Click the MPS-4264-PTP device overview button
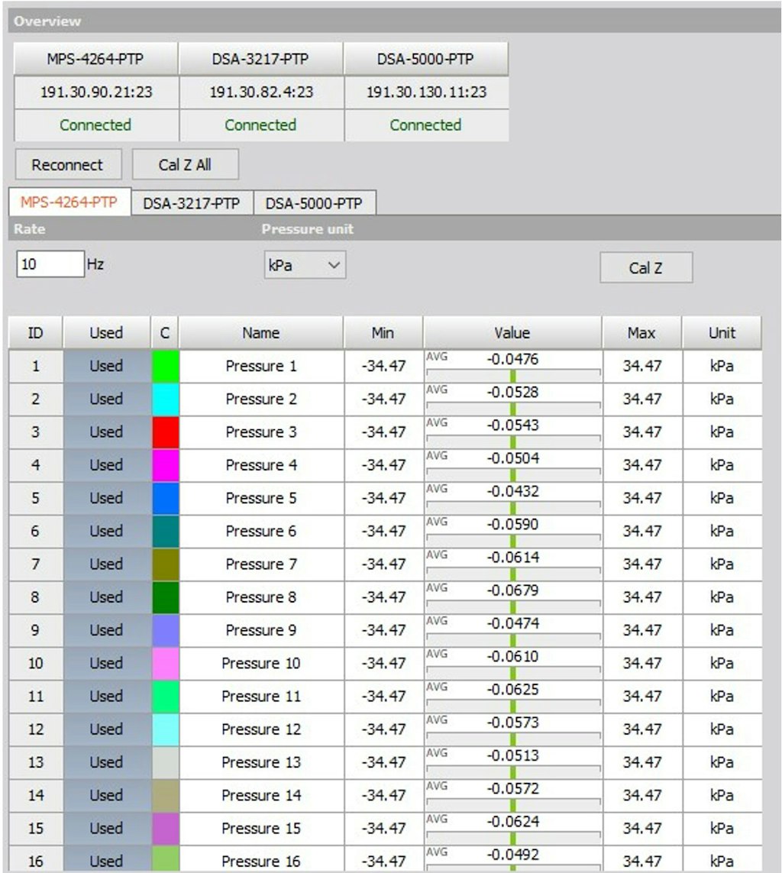The image size is (782, 873). [x=95, y=59]
